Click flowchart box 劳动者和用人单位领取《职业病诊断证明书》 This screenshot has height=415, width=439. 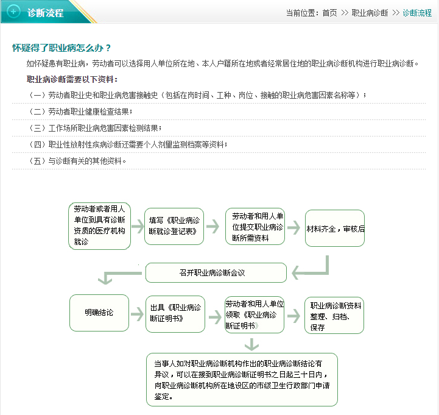[x=255, y=314]
